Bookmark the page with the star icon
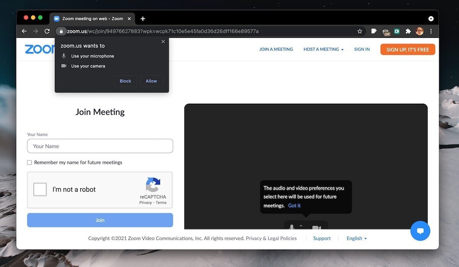This screenshot has height=267, width=459. point(360,31)
